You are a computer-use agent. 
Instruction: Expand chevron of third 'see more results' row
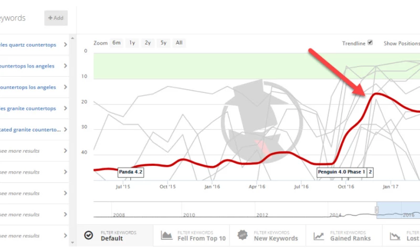(65, 193)
